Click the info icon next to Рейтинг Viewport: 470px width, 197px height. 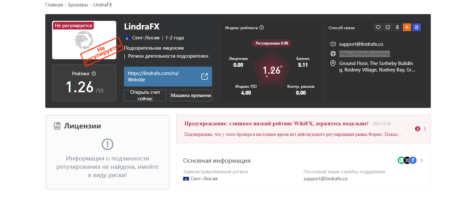pyautogui.click(x=94, y=73)
